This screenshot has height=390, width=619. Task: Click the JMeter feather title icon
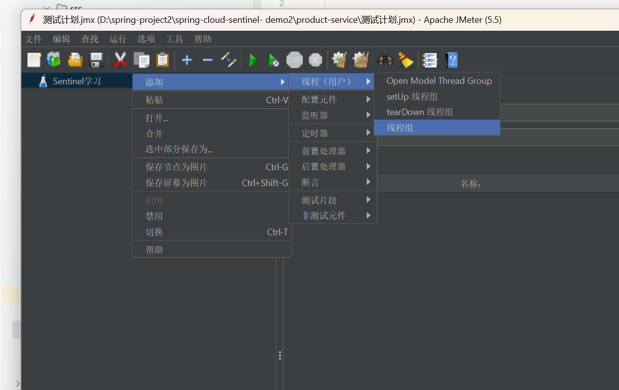pos(32,19)
